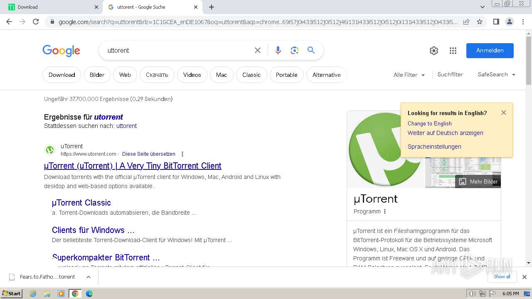Click the uTorrent site favicon

point(50,150)
